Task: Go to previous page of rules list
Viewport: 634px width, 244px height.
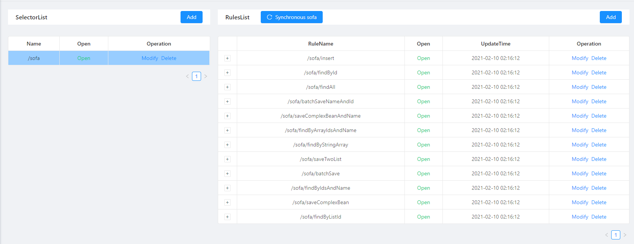Action: tap(607, 235)
